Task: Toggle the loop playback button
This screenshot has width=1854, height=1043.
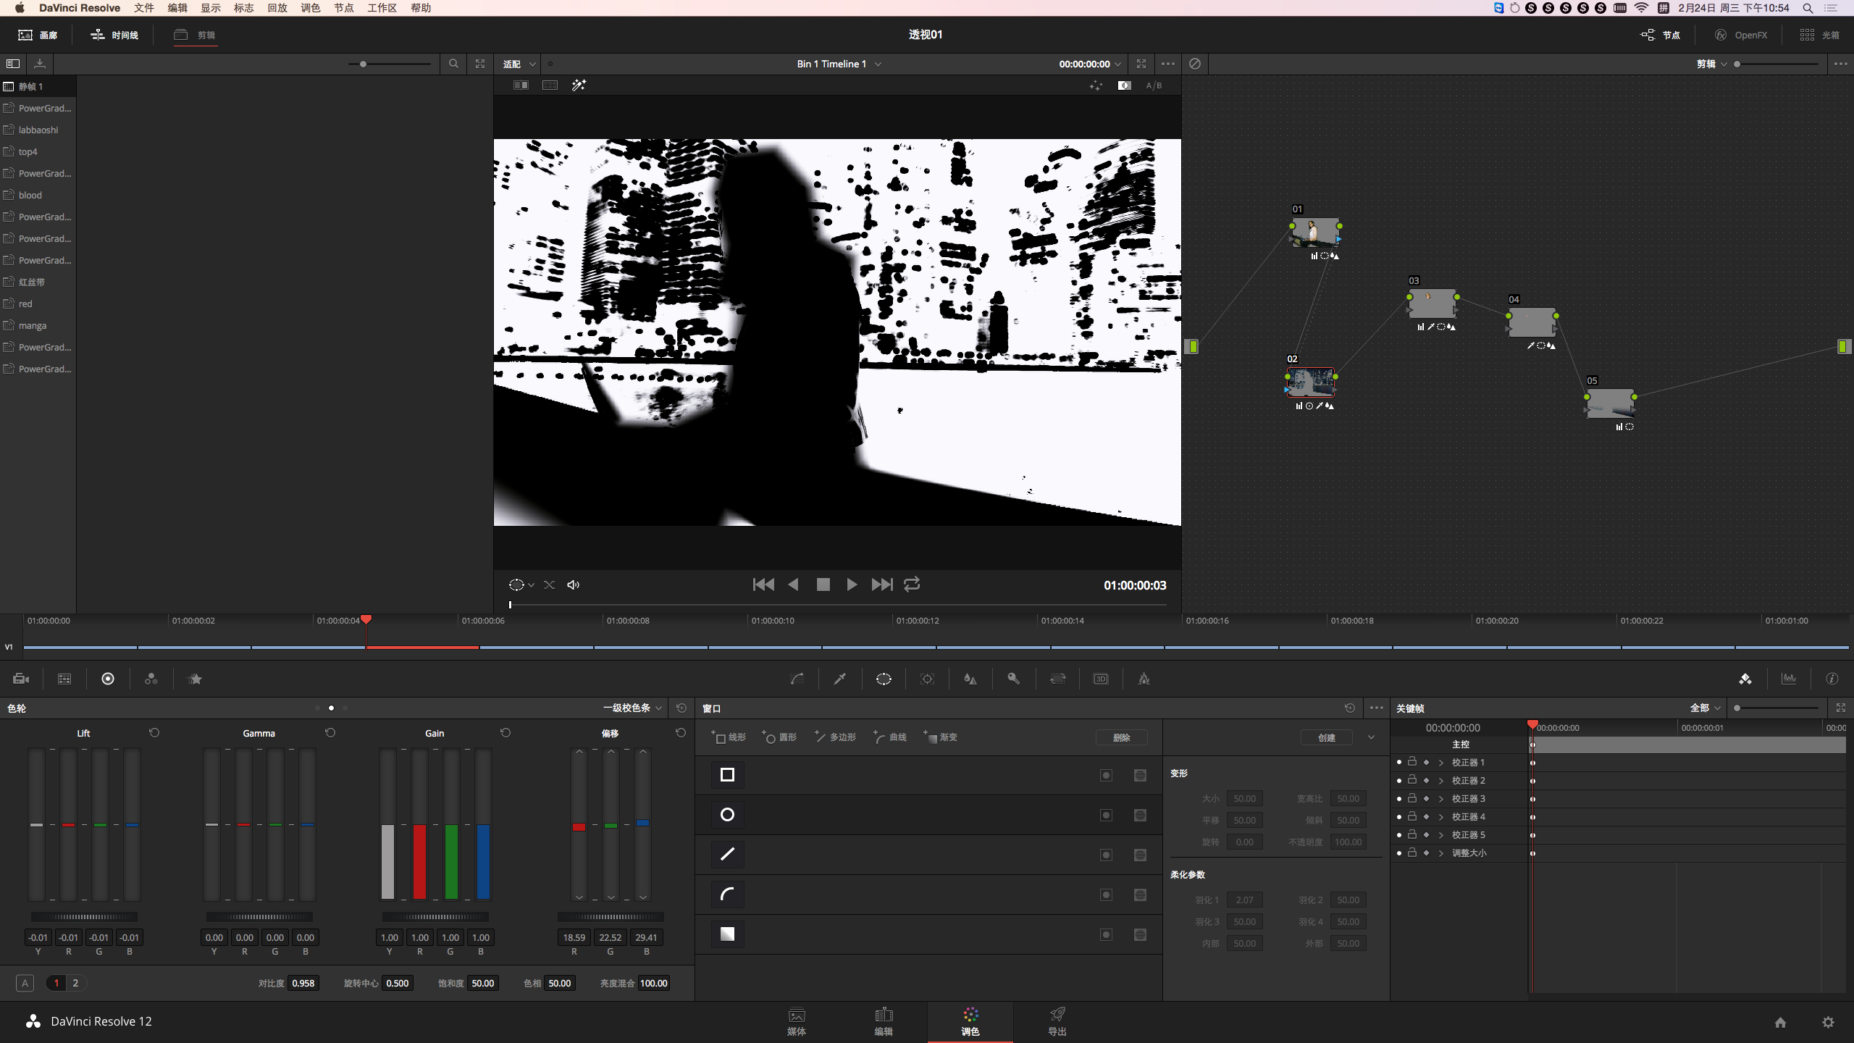Action: tap(912, 585)
